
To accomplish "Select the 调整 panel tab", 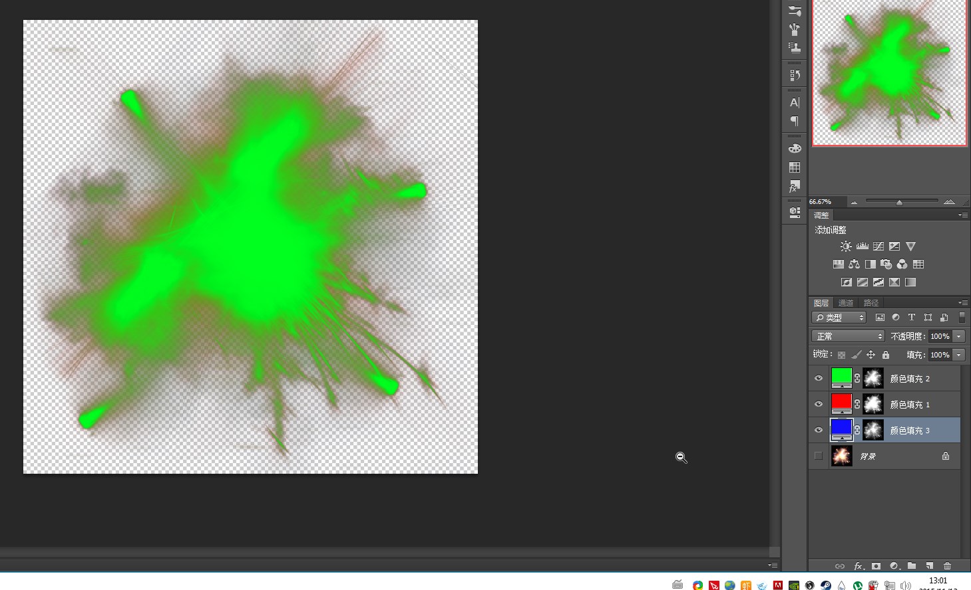I will (x=822, y=215).
